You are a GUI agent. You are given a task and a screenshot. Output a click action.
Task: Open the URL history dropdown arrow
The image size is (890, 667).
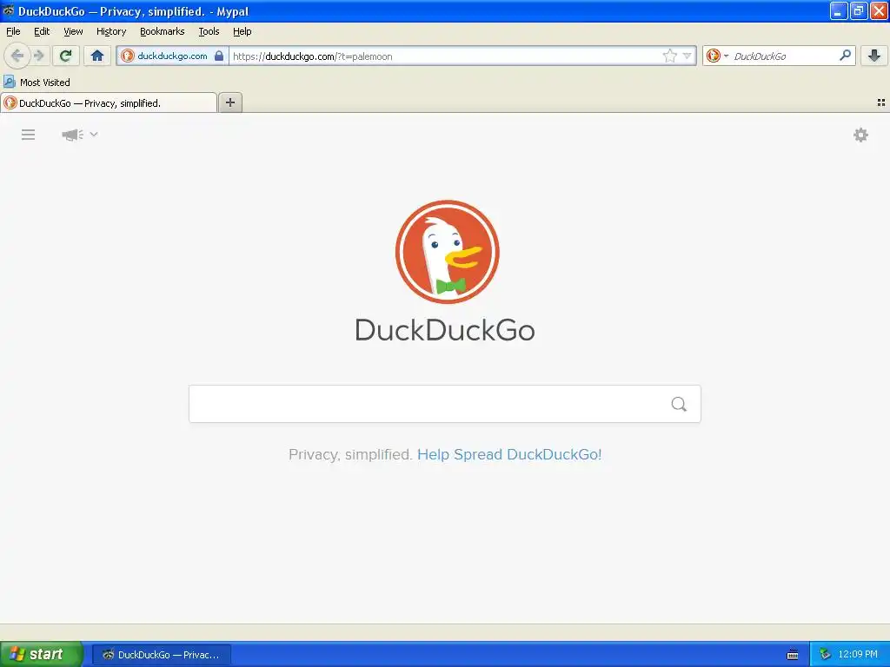[x=687, y=56]
